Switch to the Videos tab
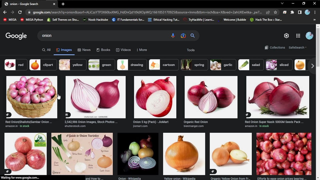The width and height of the screenshot is (320, 180). pos(123,50)
